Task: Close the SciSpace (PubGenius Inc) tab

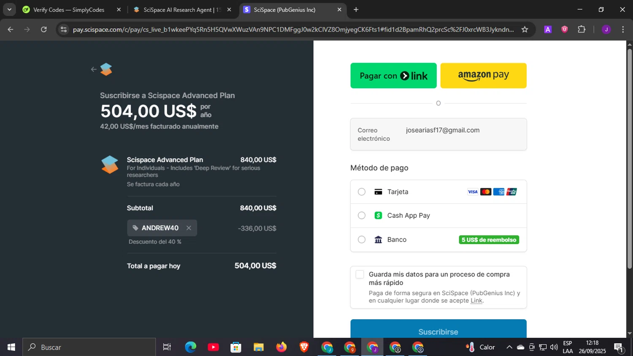Action: (x=339, y=10)
